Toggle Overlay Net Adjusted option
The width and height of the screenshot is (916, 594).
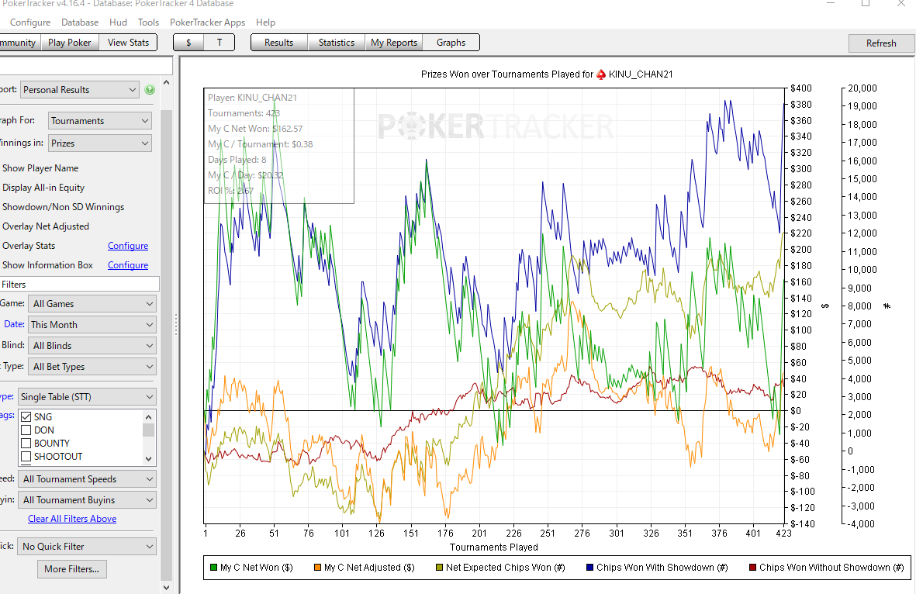tap(46, 226)
